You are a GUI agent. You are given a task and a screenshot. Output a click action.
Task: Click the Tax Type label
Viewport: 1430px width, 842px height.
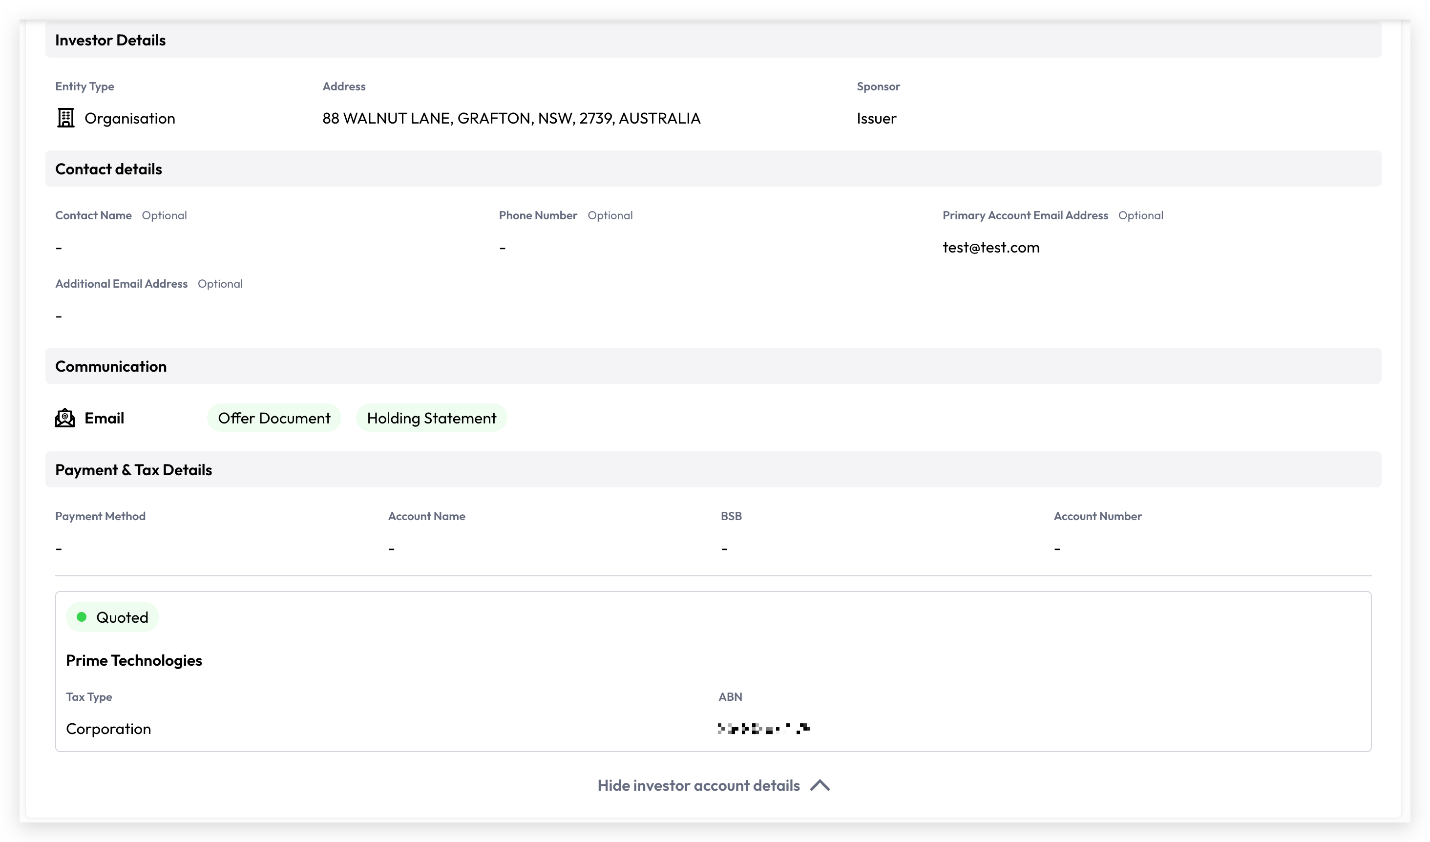coord(89,697)
